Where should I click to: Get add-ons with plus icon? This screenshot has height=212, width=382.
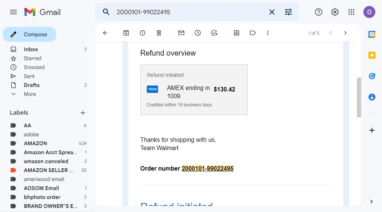[x=372, y=130]
